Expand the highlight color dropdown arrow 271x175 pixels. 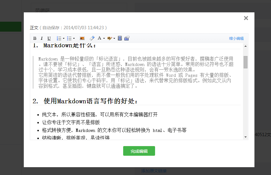click(114, 39)
